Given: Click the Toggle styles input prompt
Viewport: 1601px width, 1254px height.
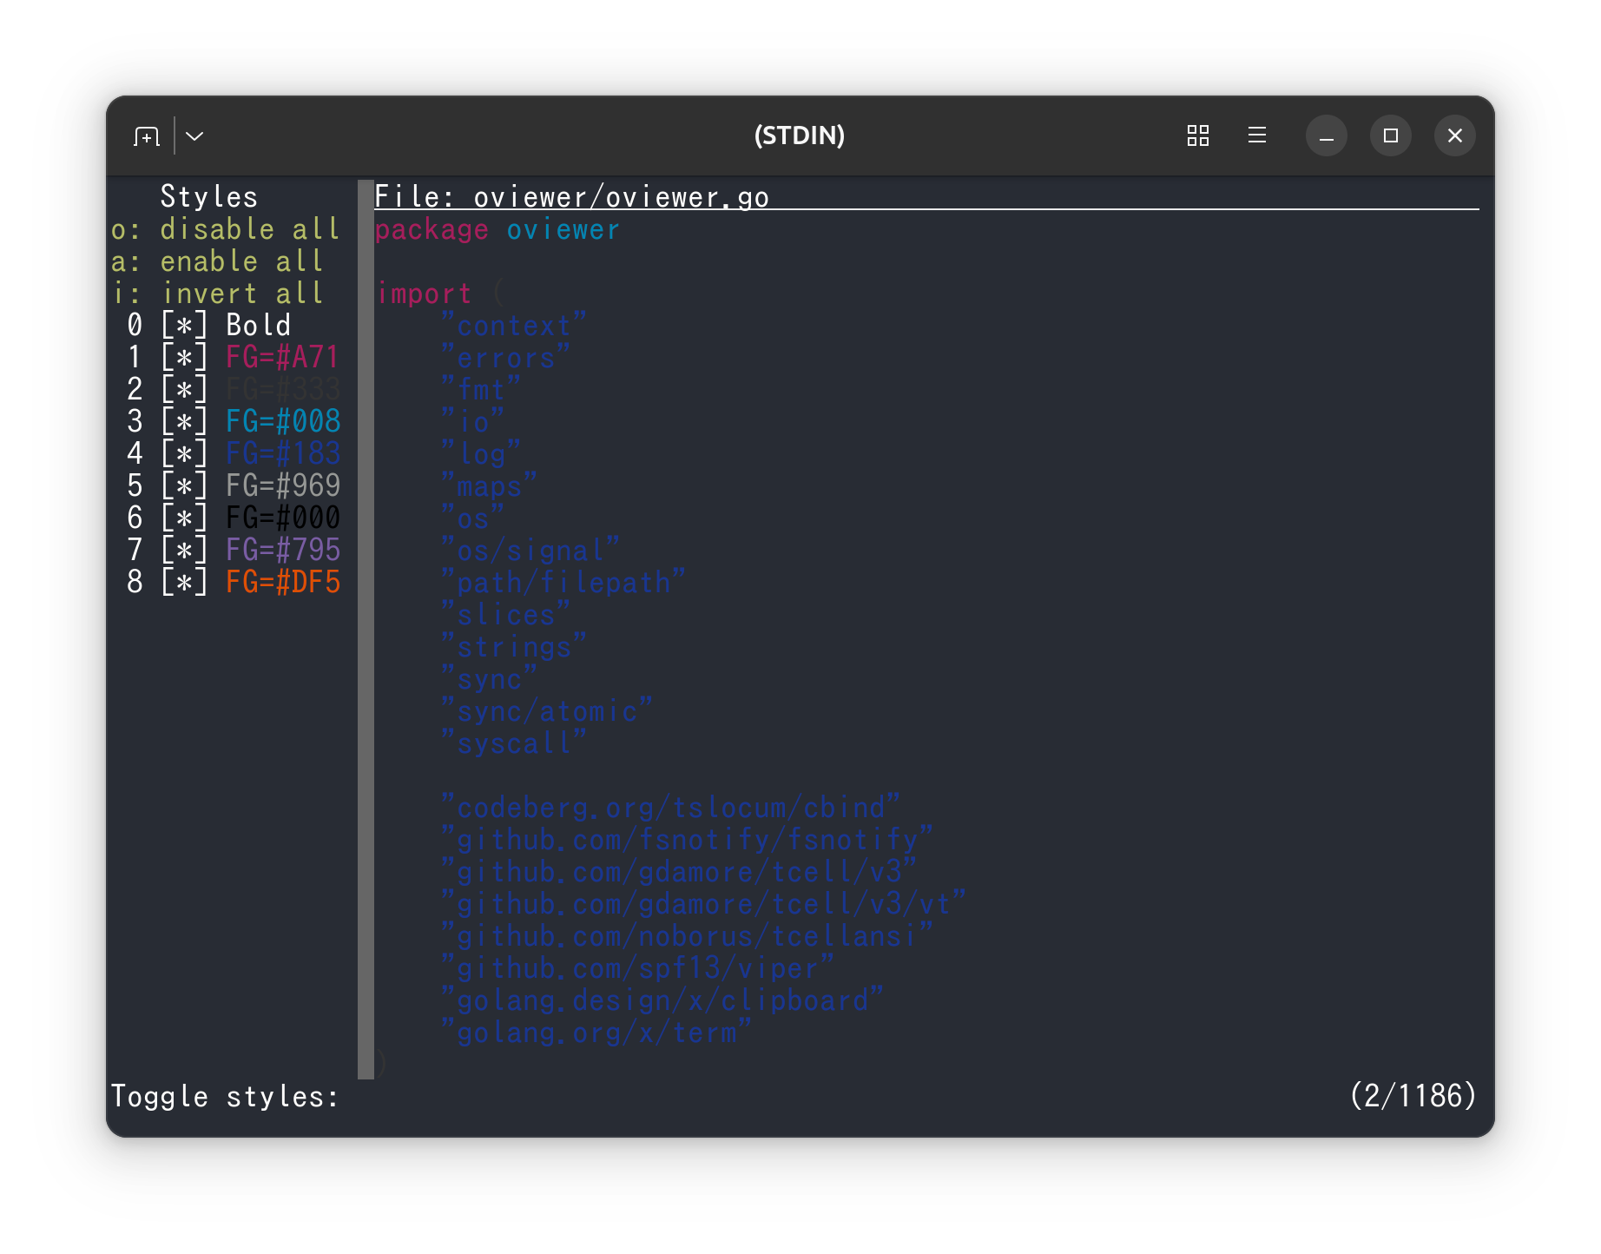Looking at the screenshot, I should (225, 1097).
